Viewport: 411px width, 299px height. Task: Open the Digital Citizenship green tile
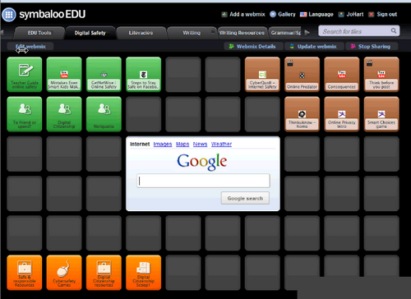[64, 114]
